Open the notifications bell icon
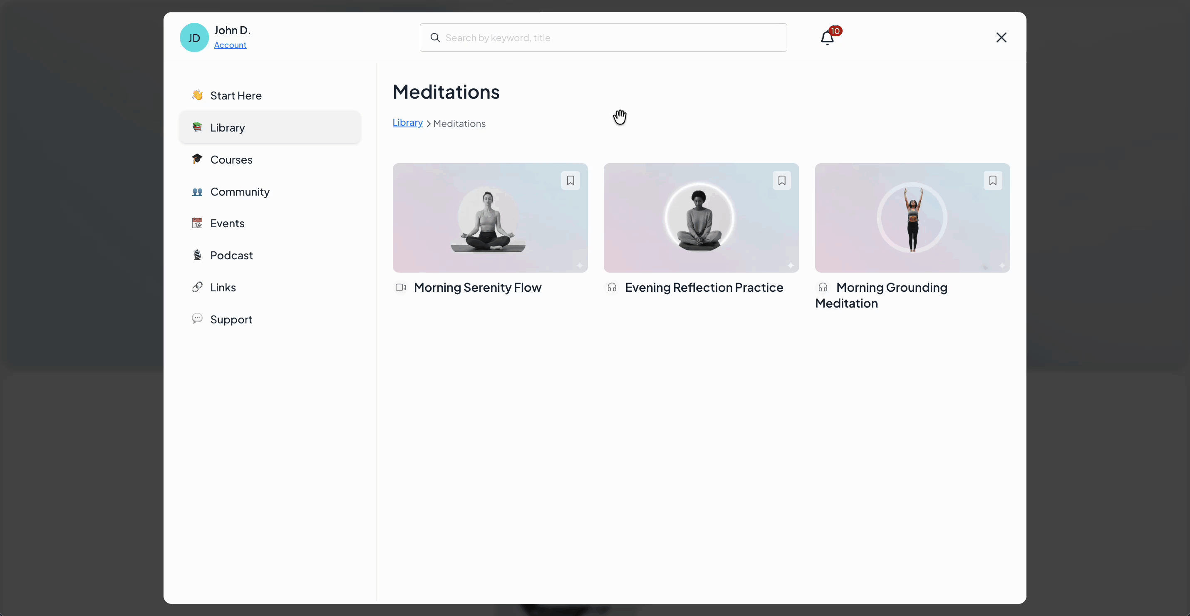The height and width of the screenshot is (616, 1190). [827, 37]
